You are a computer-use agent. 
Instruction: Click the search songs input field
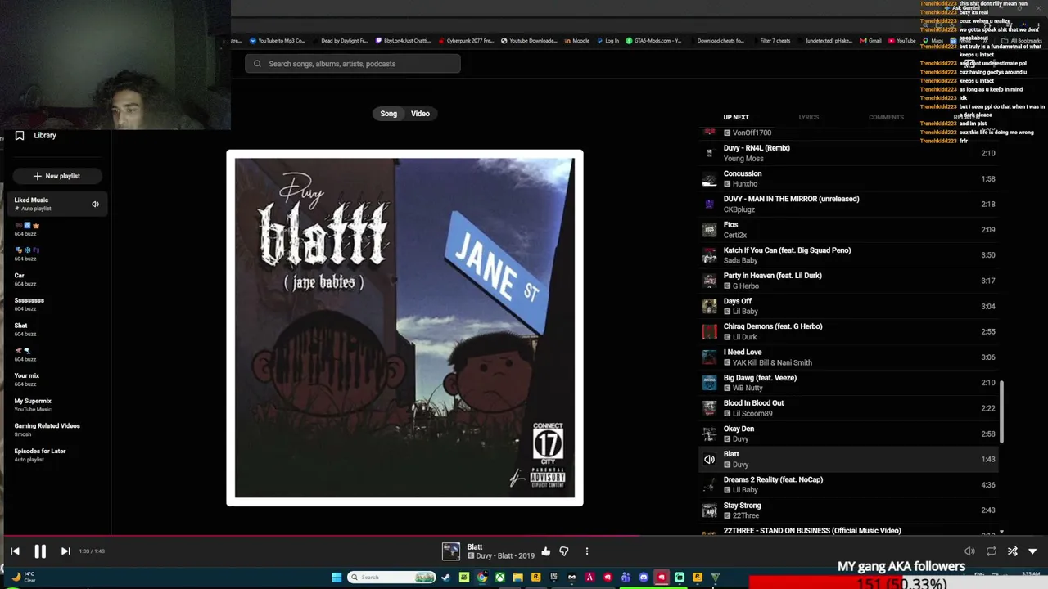[x=353, y=64]
